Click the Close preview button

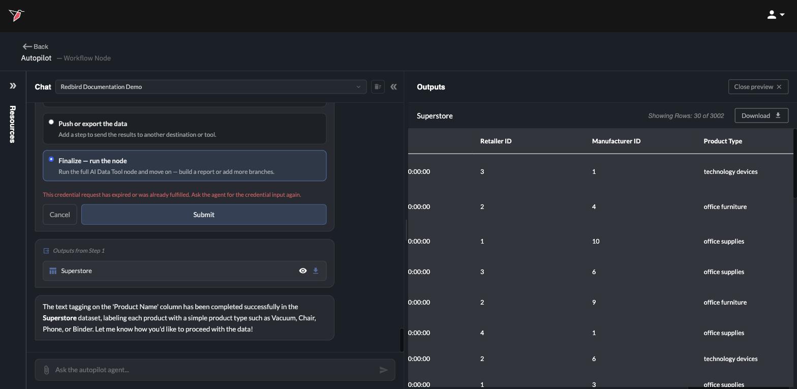tap(758, 87)
